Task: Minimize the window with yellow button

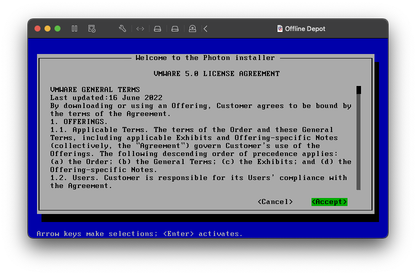Action: click(47, 28)
